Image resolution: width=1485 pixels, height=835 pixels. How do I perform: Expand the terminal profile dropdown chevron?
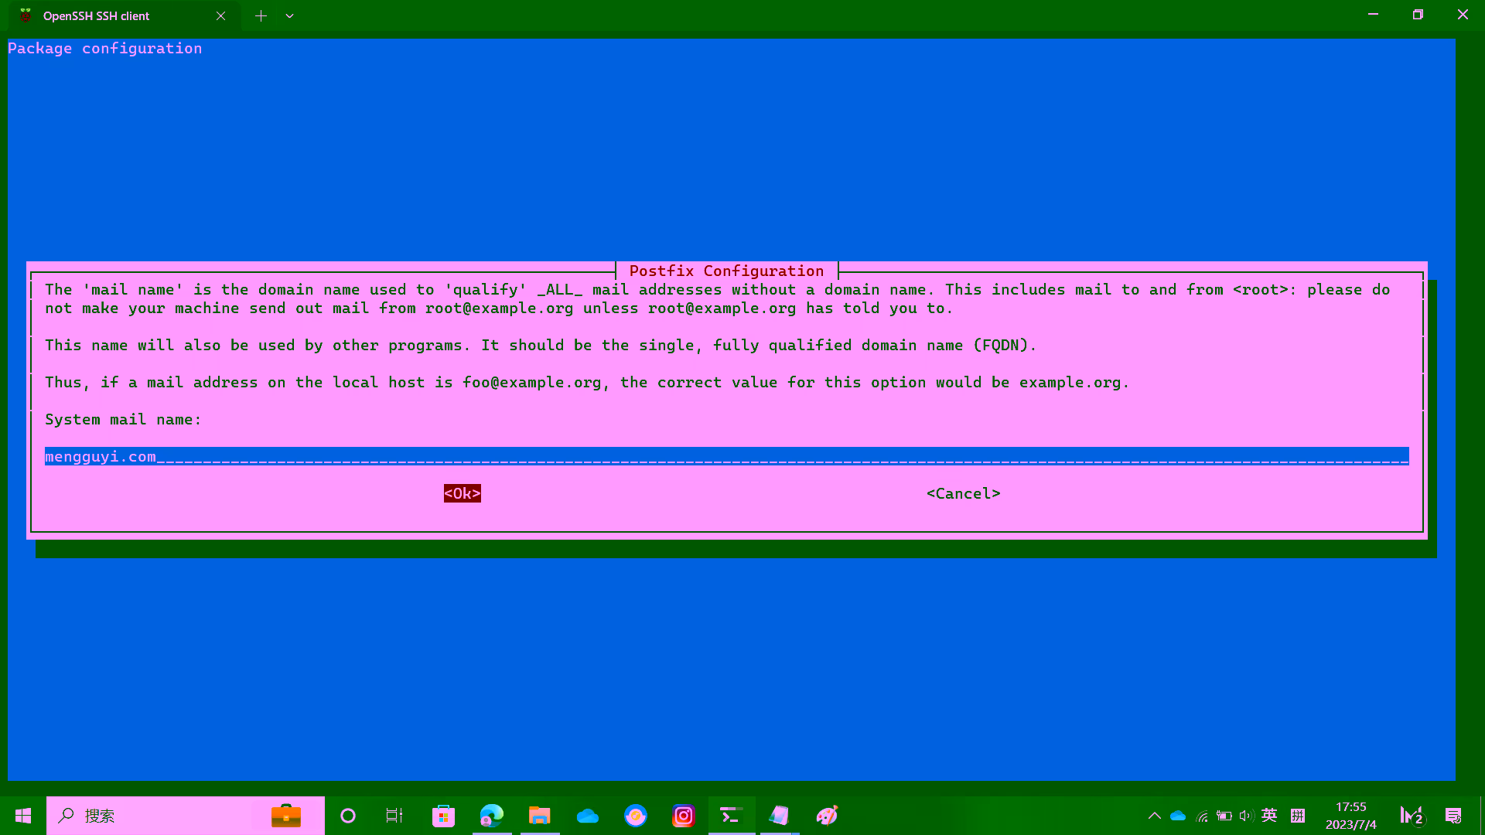click(289, 15)
